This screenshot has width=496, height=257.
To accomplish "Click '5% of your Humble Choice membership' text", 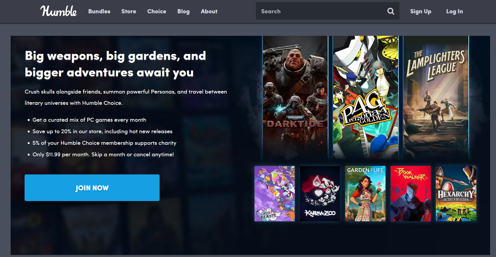I will pyautogui.click(x=105, y=143).
